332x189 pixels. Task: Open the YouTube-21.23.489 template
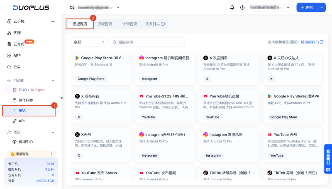tap(165, 107)
